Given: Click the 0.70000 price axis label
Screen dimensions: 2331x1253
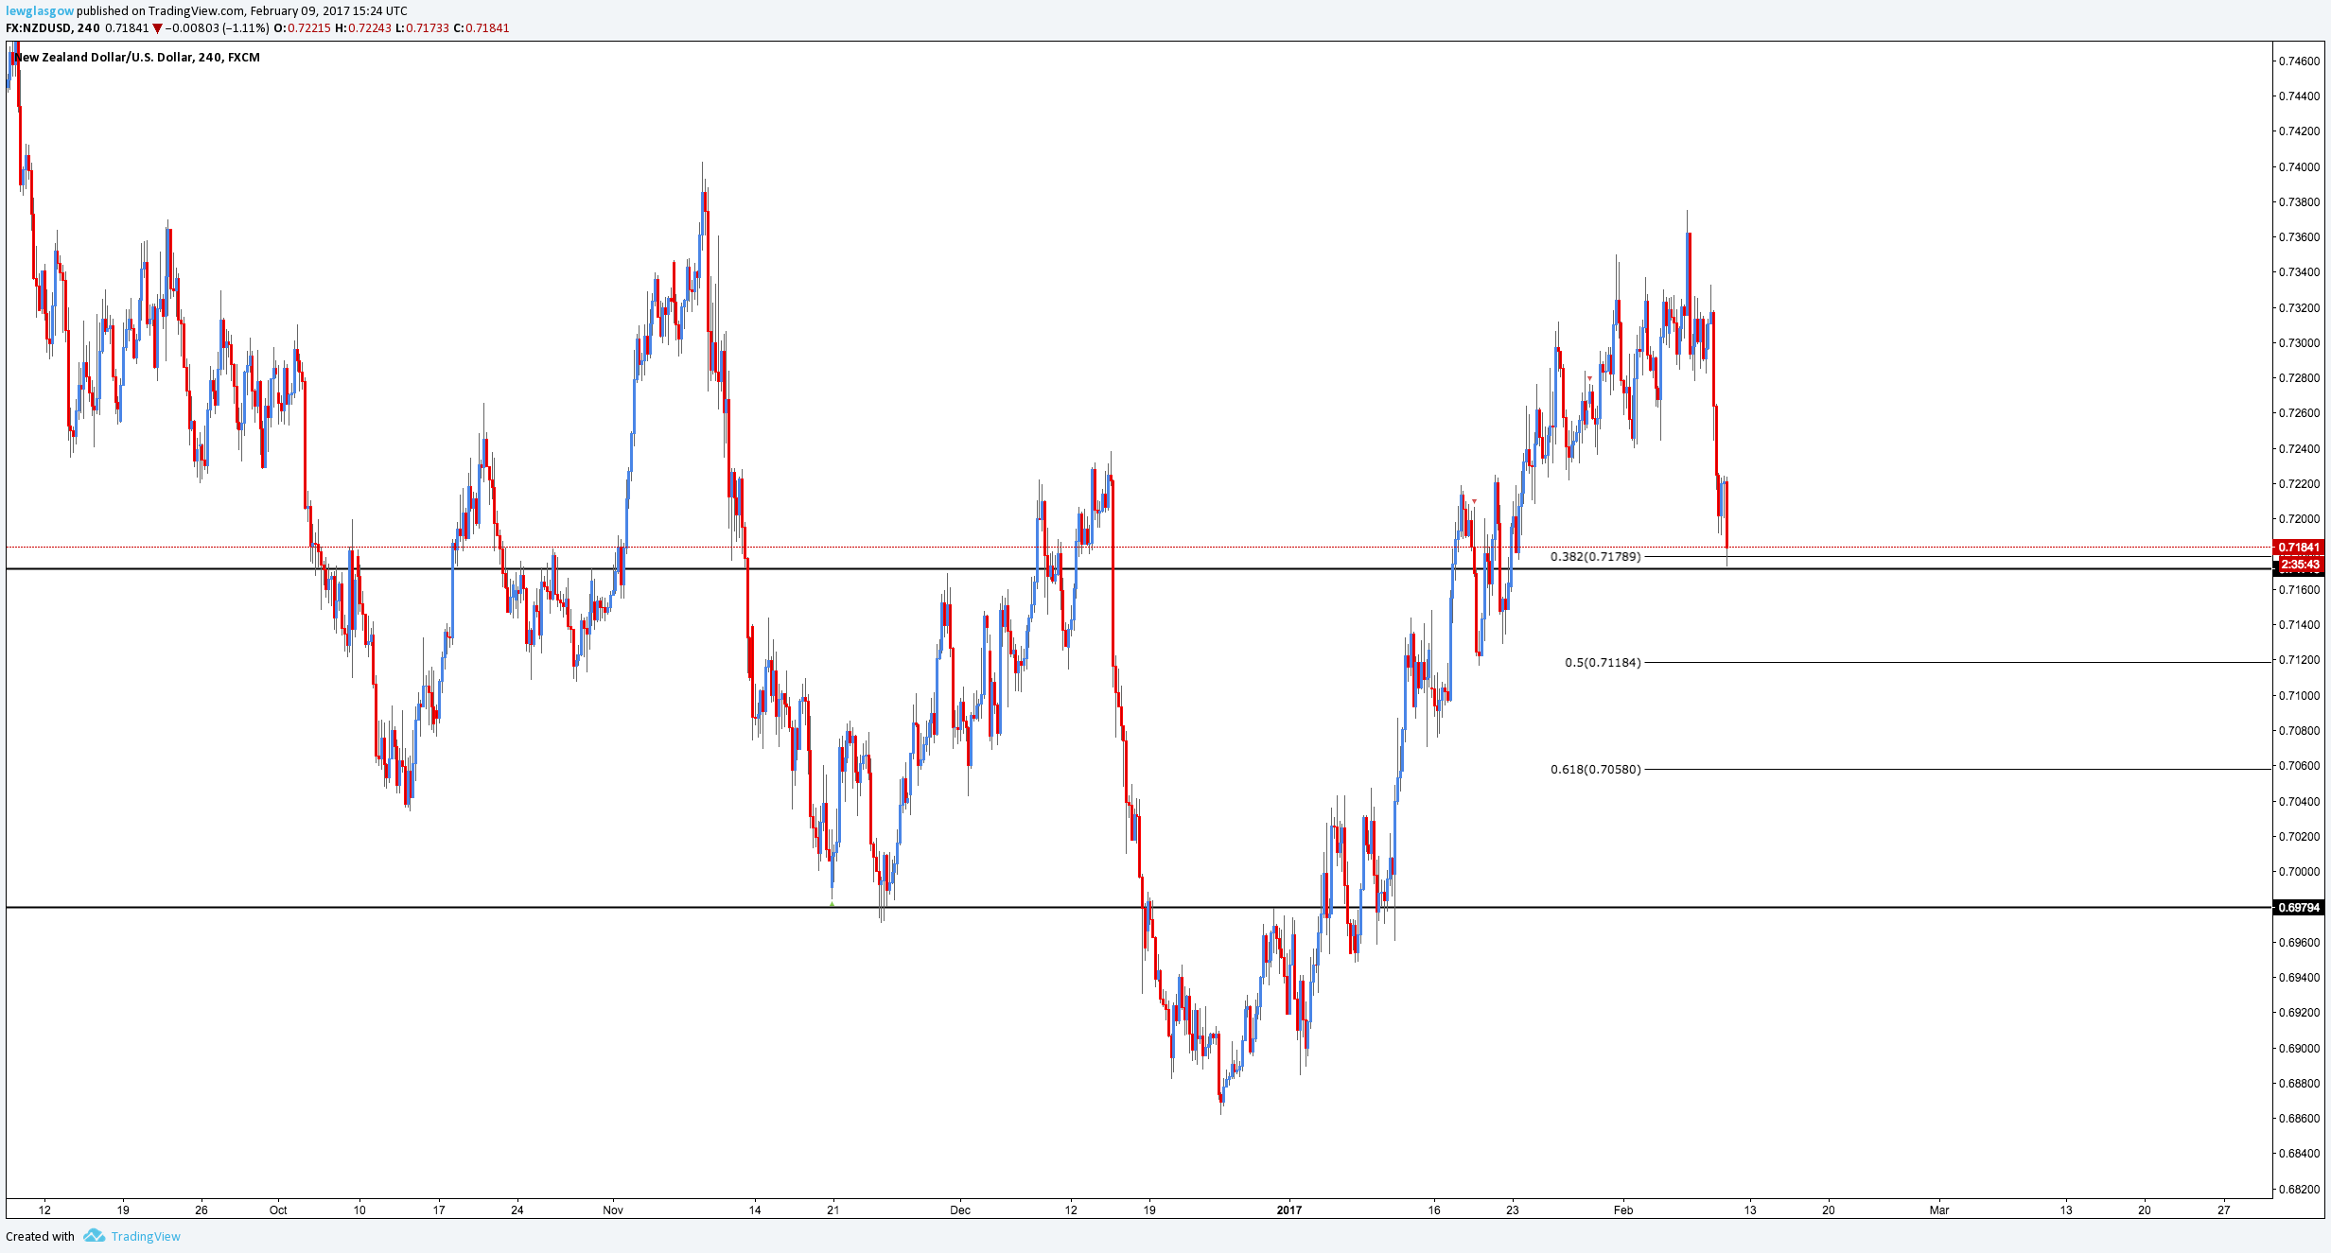Looking at the screenshot, I should pos(2299,872).
